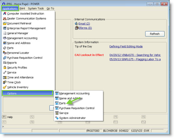Image resolution: width=174 pixels, height=138 pixels.
Task: Click the Eforms clipboard icon
Action: (77, 28)
